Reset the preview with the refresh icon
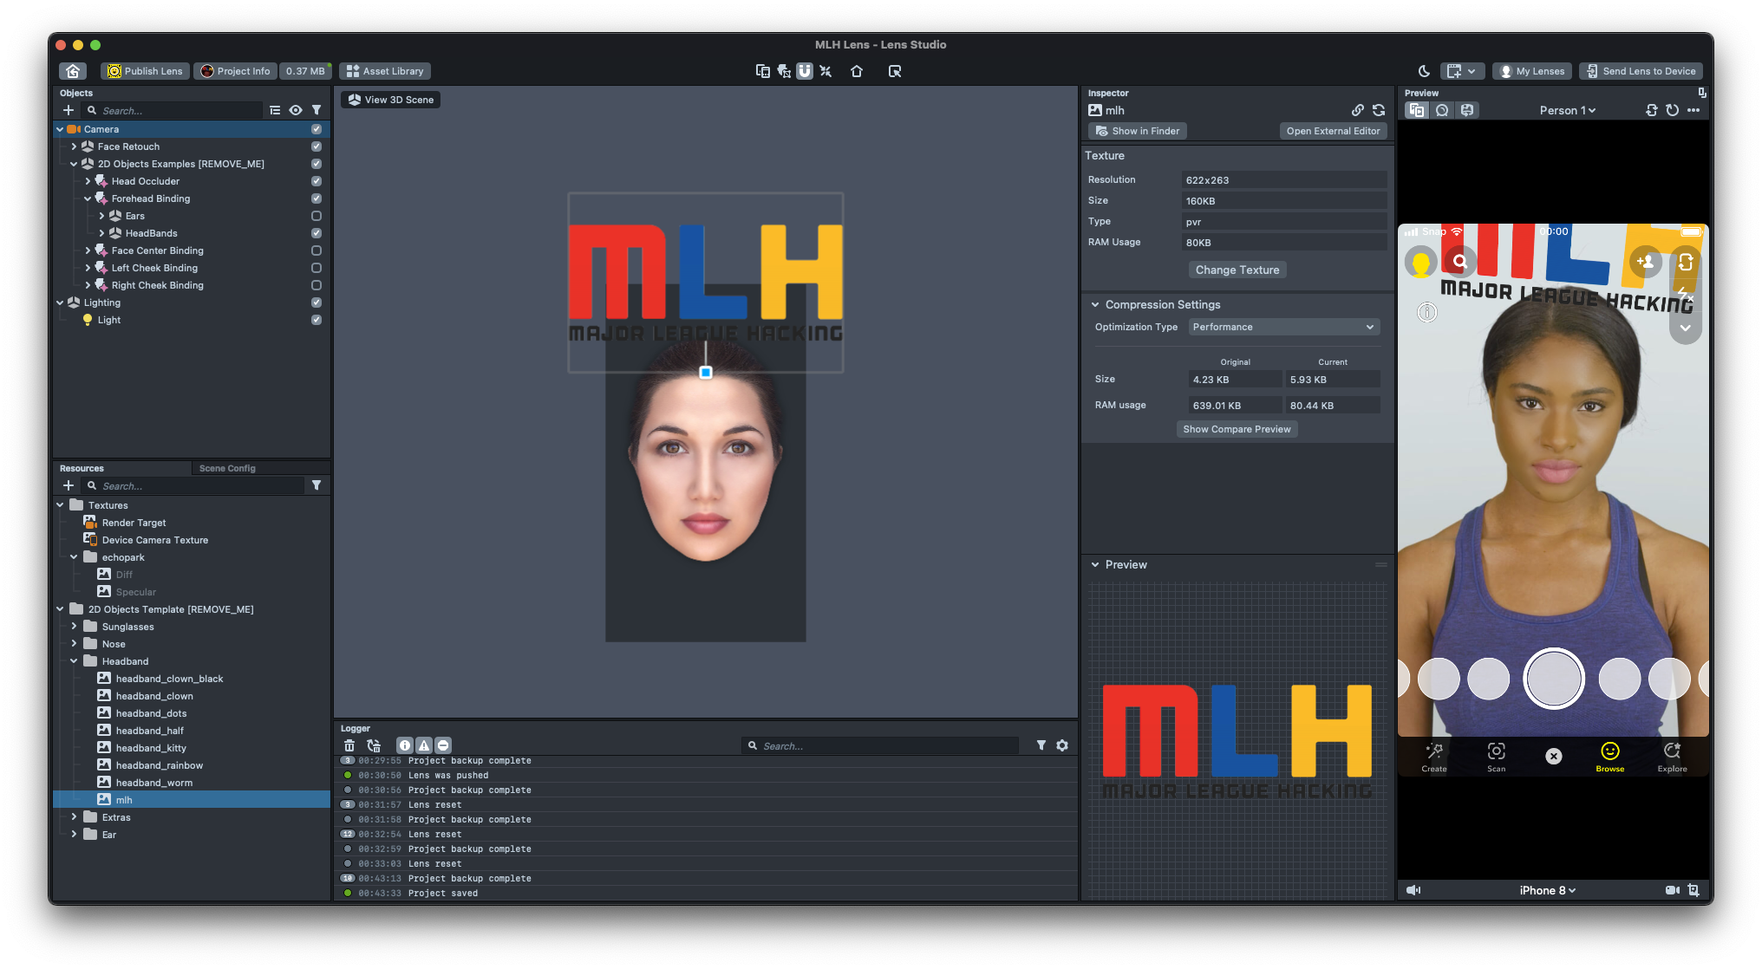 [1672, 110]
